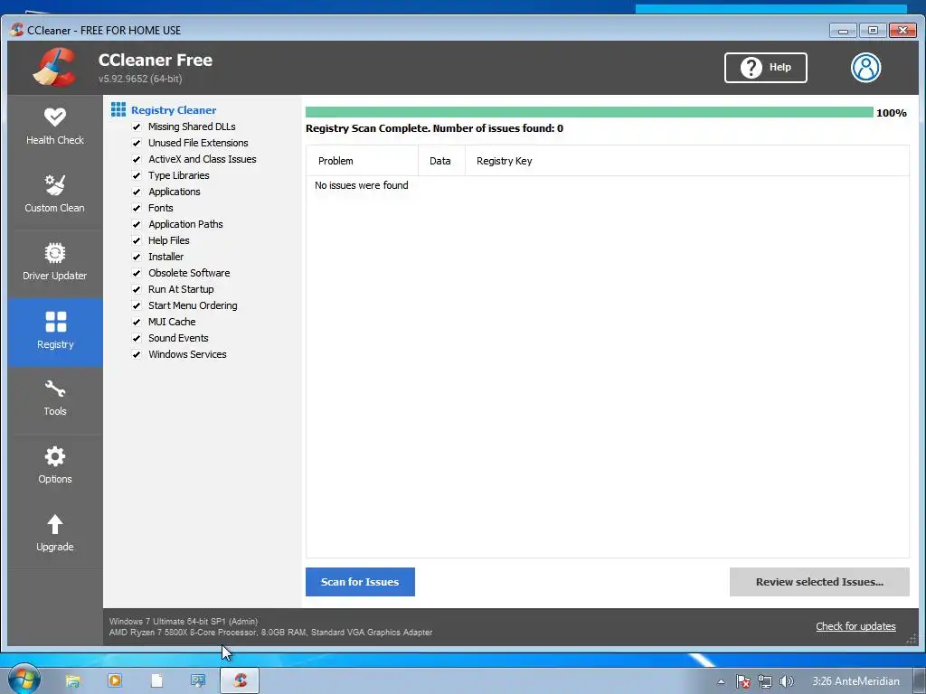Viewport: 926px width, 694px height.
Task: Click the Check for updates link
Action: 855,626
